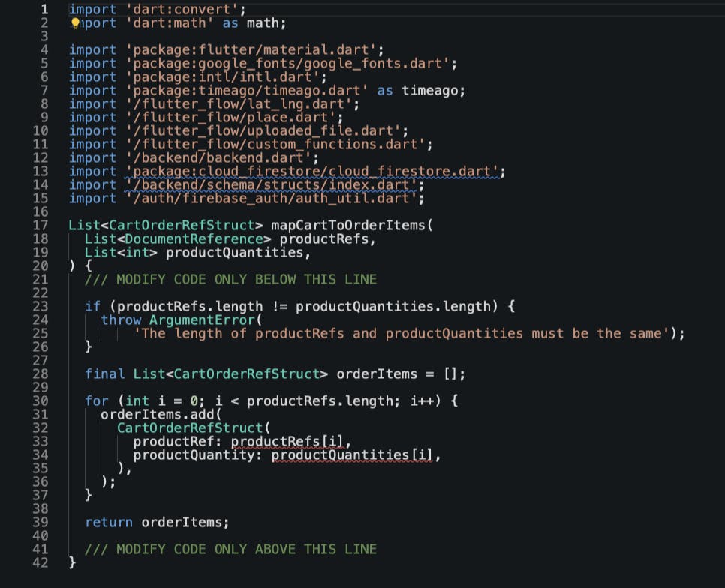This screenshot has height=588, width=725.
Task: Click line number 17 in the gutter
Action: pos(41,226)
